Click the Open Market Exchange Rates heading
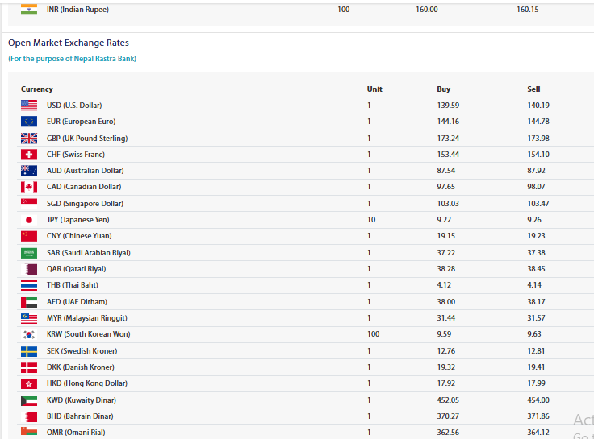The width and height of the screenshot is (594, 439). click(x=69, y=43)
